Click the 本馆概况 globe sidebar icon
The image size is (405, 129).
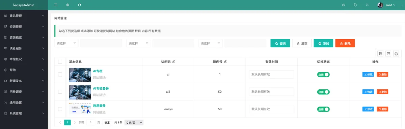point(6,59)
